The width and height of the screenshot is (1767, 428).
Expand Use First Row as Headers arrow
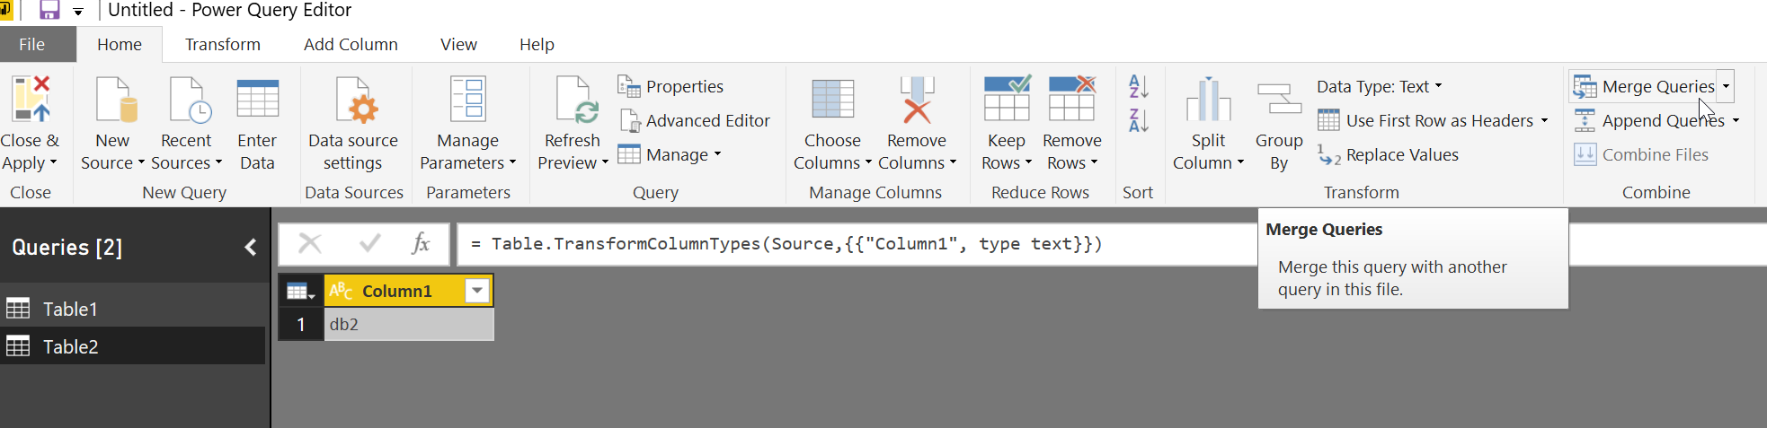click(1544, 120)
